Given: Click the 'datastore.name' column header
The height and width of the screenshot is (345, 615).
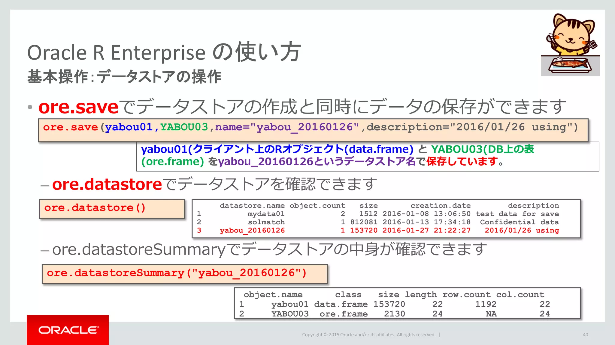Looking at the screenshot, I should [x=252, y=206].
